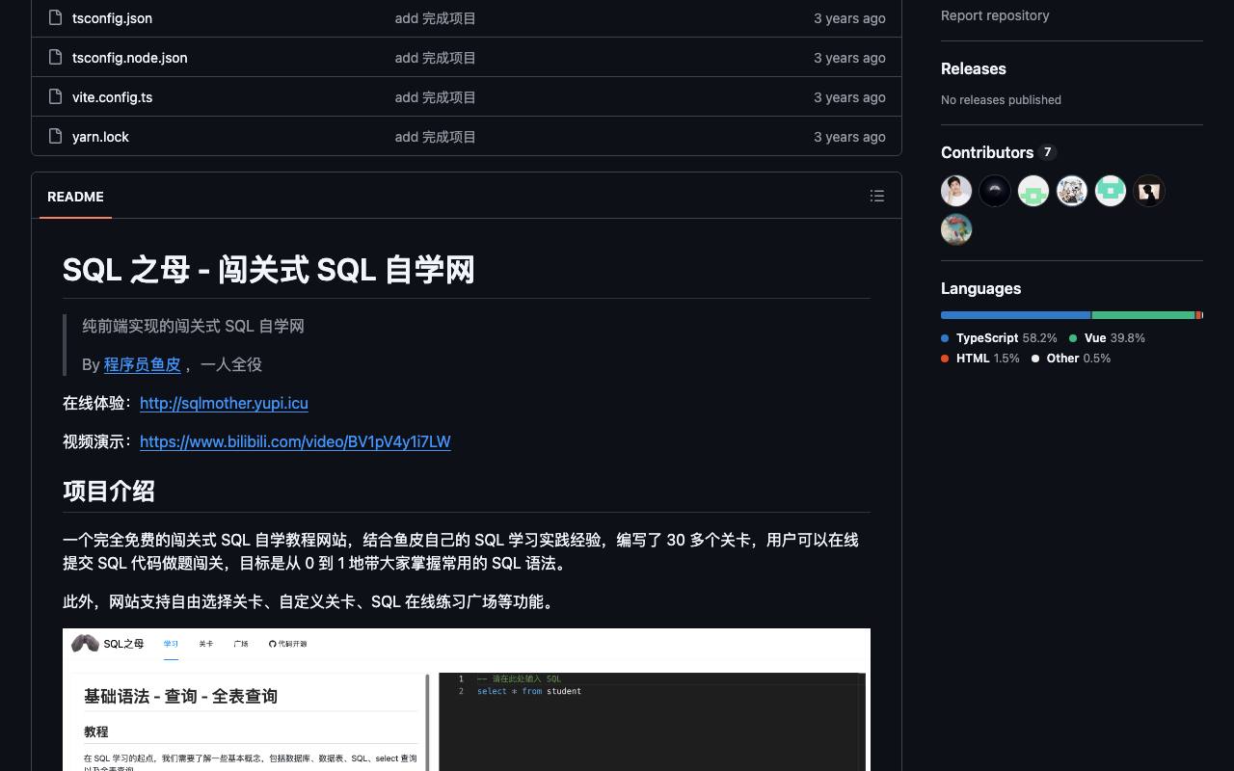Click the Languages section heading
Viewport: 1234px width, 771px height.
click(x=980, y=288)
